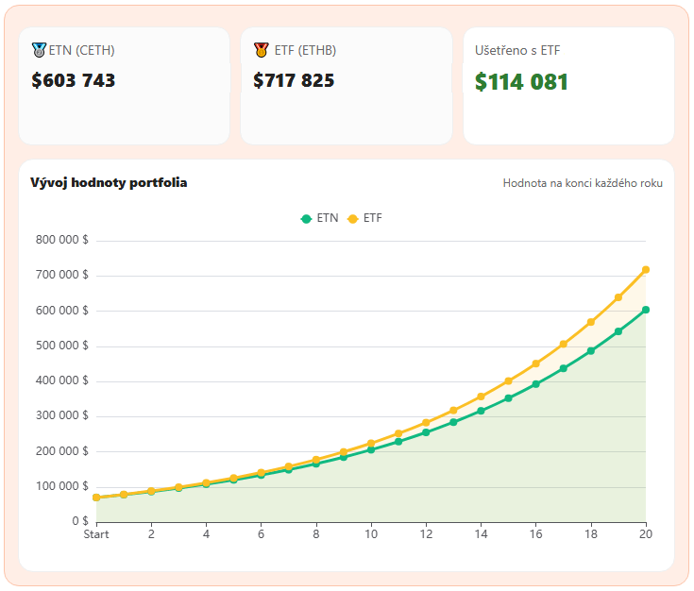The width and height of the screenshot is (694, 591).
Task: Click the 'Start' label on the x-axis
Action: pyautogui.click(x=96, y=534)
